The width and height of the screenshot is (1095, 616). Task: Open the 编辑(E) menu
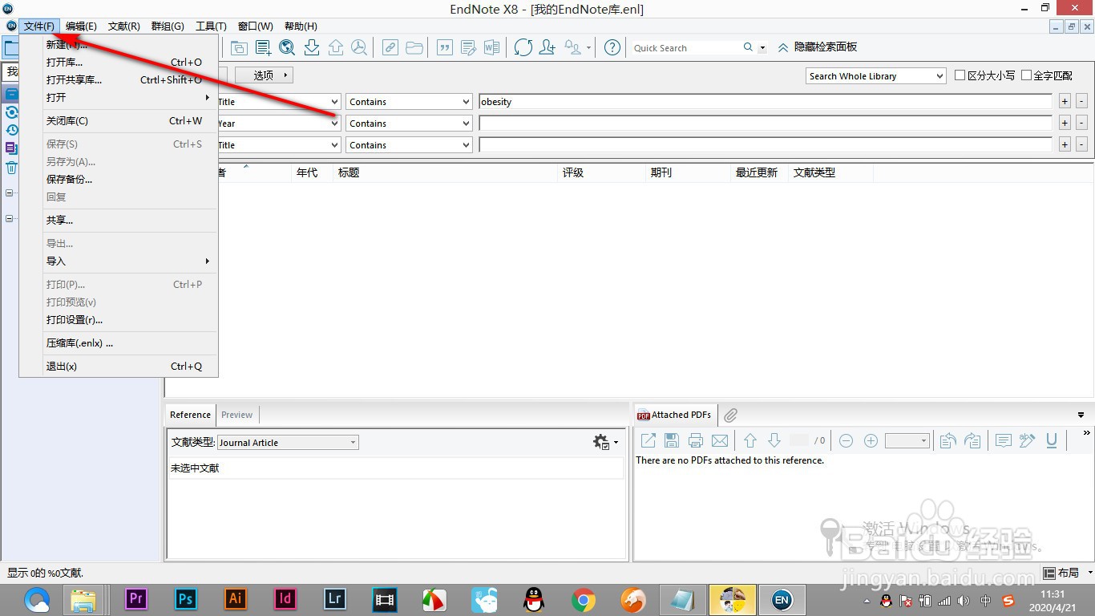(81, 26)
